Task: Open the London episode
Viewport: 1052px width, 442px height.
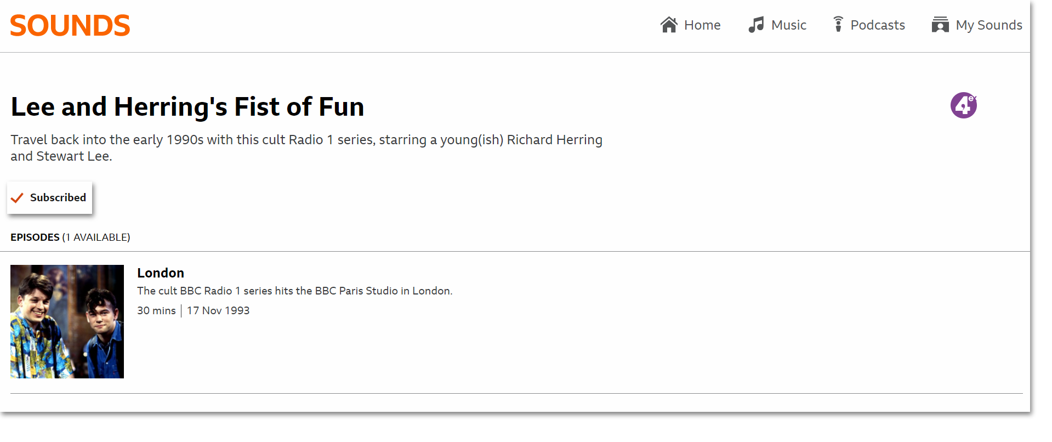Action: click(x=161, y=273)
